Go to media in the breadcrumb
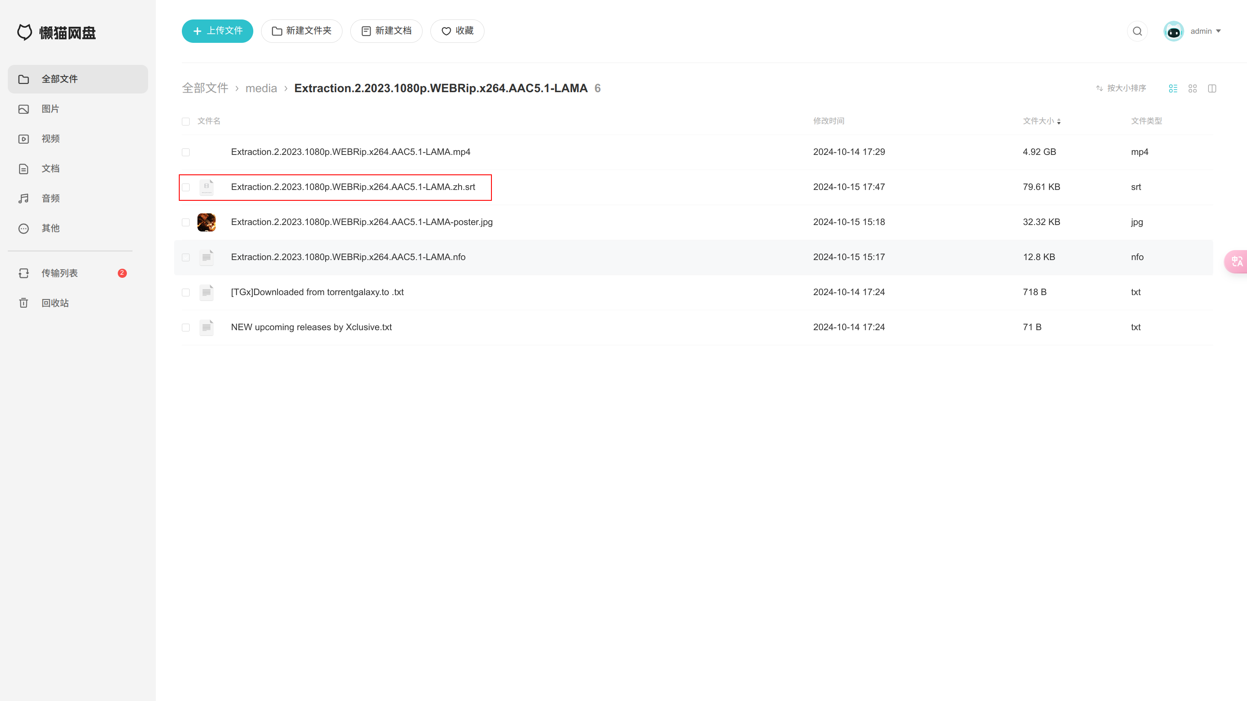Image resolution: width=1247 pixels, height=701 pixels. 262,89
